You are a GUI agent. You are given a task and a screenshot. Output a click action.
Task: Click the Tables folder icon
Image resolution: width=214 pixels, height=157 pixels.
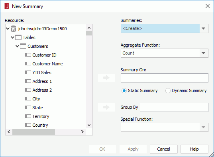click(18, 37)
